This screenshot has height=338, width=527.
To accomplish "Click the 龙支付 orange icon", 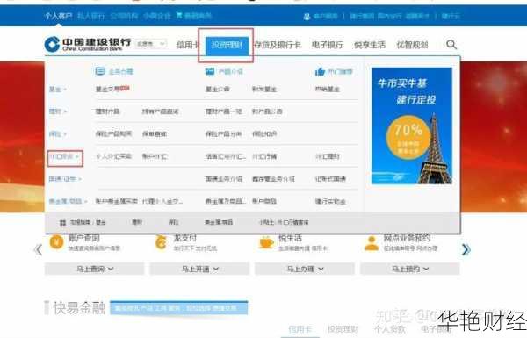I will [162, 242].
